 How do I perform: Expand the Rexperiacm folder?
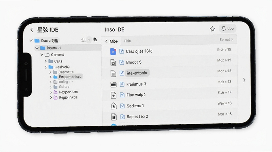click(51, 92)
